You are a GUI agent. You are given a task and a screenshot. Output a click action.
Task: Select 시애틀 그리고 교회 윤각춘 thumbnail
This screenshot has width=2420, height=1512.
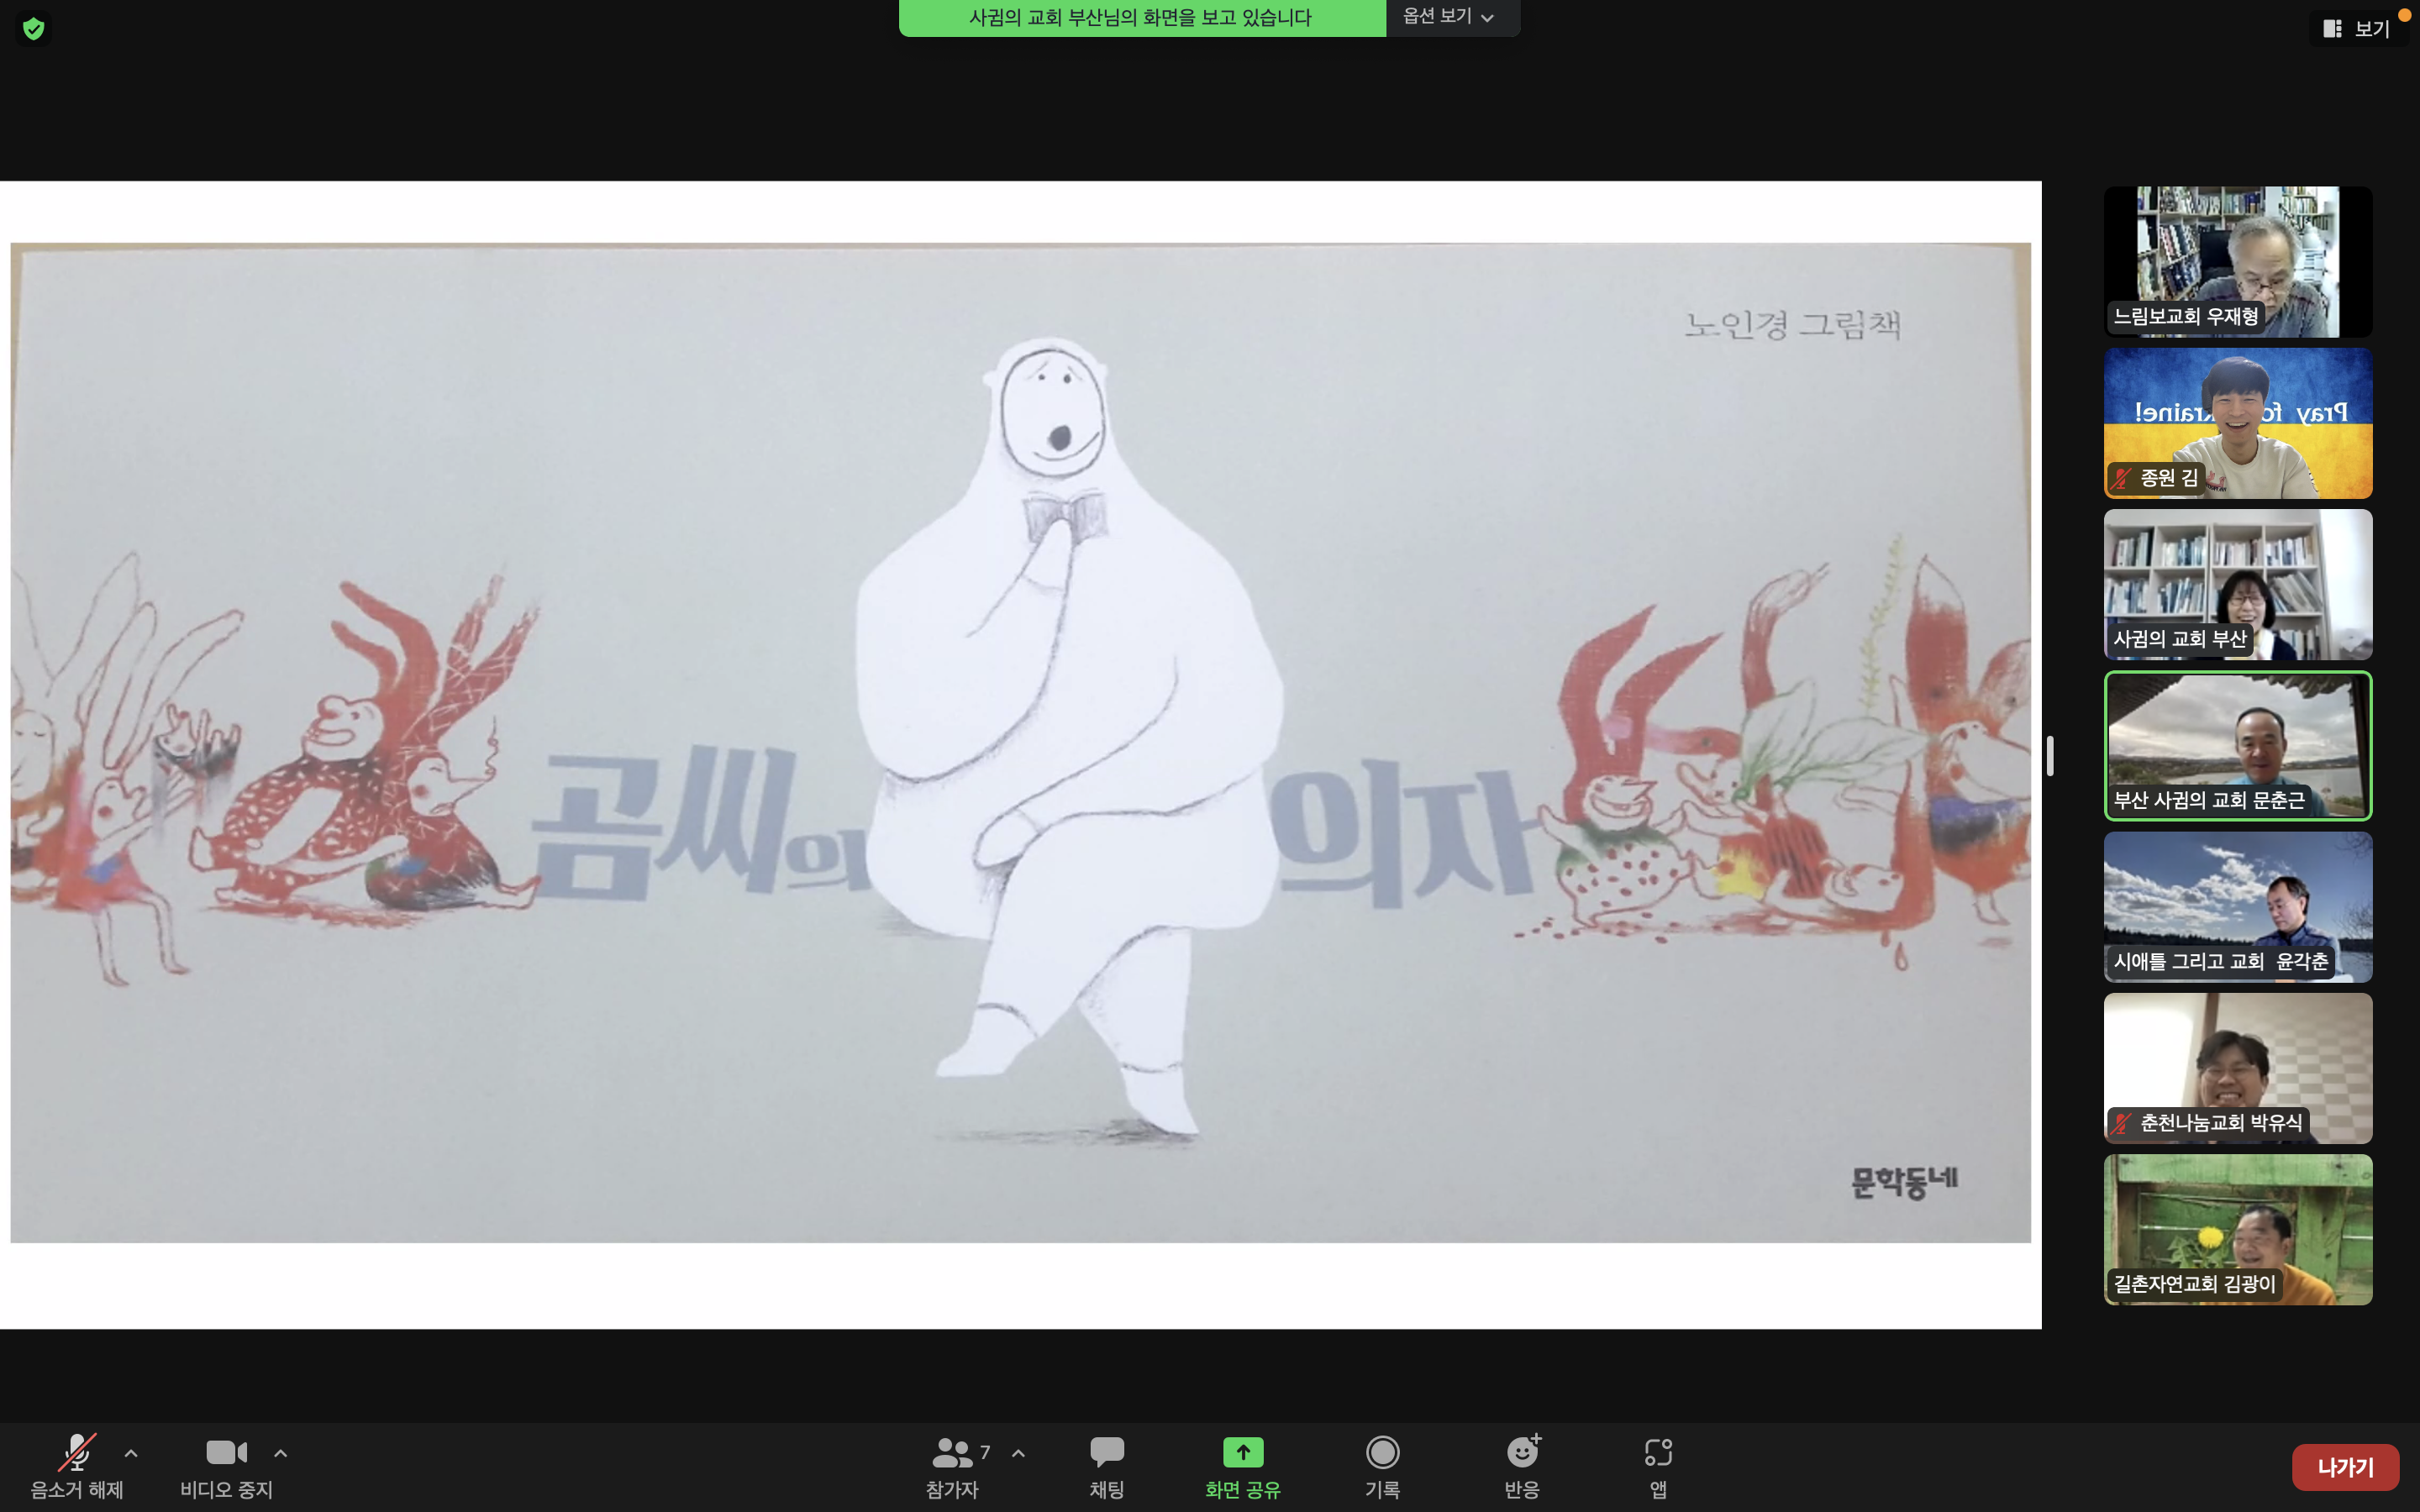tap(2238, 907)
